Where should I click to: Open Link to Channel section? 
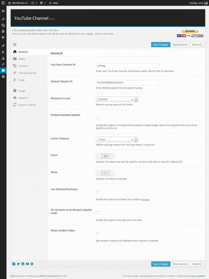pos(29,73)
